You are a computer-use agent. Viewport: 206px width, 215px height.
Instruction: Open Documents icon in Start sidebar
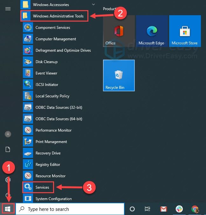pyautogui.click(x=8, y=149)
